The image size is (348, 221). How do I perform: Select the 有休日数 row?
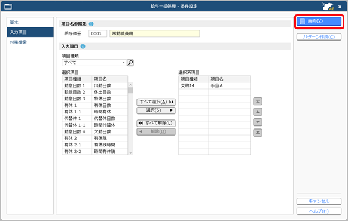[x=94, y=105]
